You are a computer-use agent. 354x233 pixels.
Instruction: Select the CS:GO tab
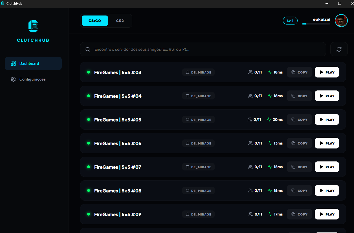tap(95, 21)
